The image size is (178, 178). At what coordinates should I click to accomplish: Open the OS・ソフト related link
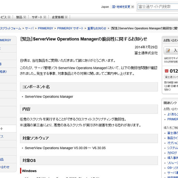[173, 168]
